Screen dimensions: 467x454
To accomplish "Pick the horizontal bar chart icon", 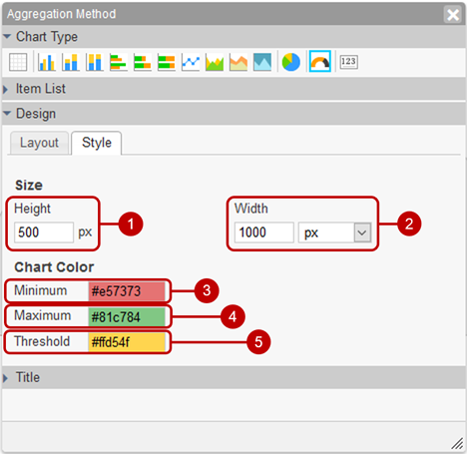I will [119, 62].
